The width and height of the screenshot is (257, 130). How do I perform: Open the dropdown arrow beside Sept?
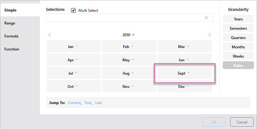tap(188, 73)
